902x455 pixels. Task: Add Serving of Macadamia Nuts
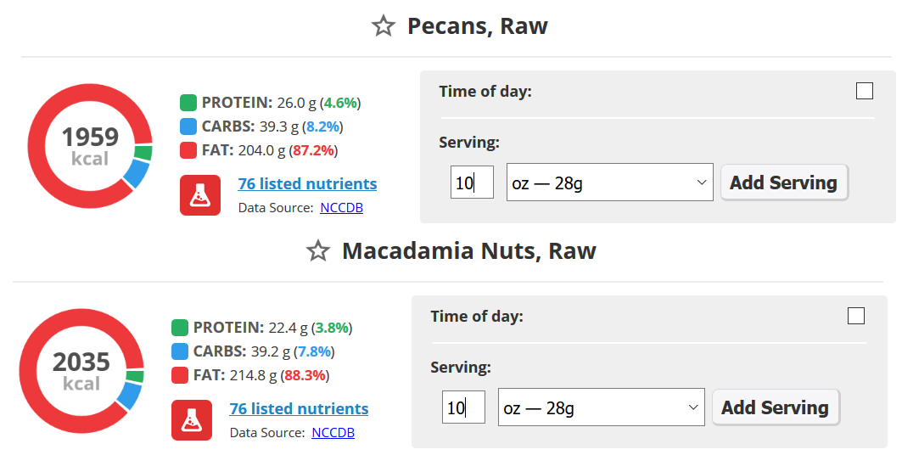[x=775, y=407]
